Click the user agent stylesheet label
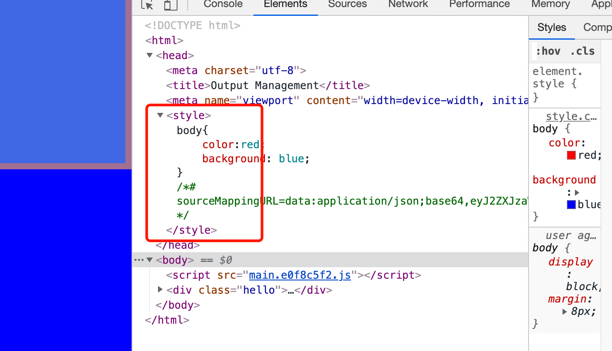Image resolution: width=612 pixels, height=351 pixels. 571,236
